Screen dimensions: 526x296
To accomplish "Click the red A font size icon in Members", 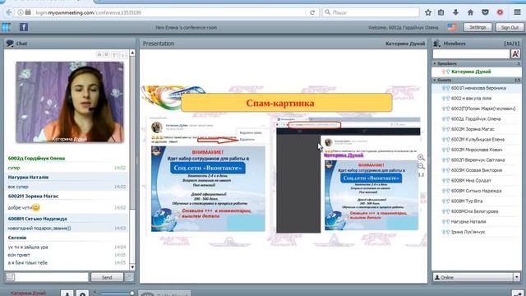I will point(515,53).
